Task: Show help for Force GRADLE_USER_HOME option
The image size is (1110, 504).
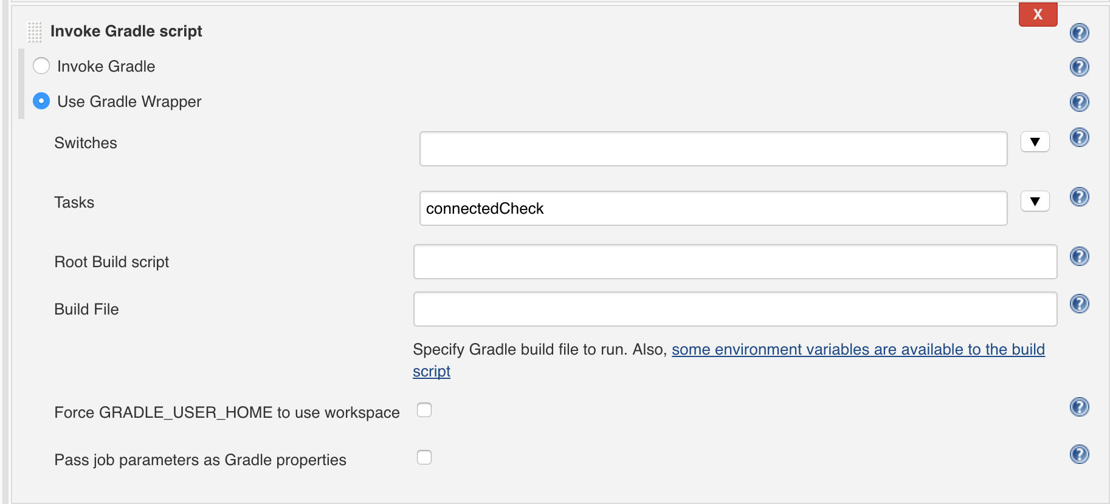Action: 1079,407
